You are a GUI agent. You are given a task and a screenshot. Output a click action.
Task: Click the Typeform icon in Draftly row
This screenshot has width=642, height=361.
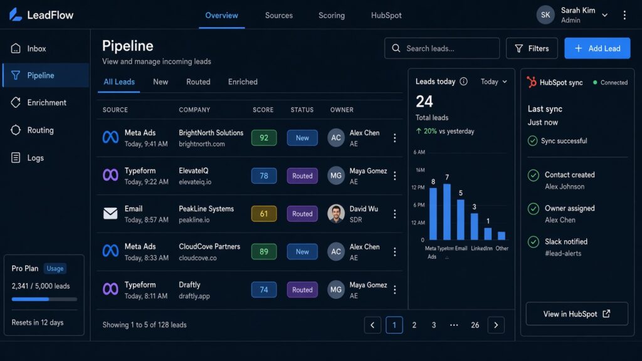click(110, 290)
